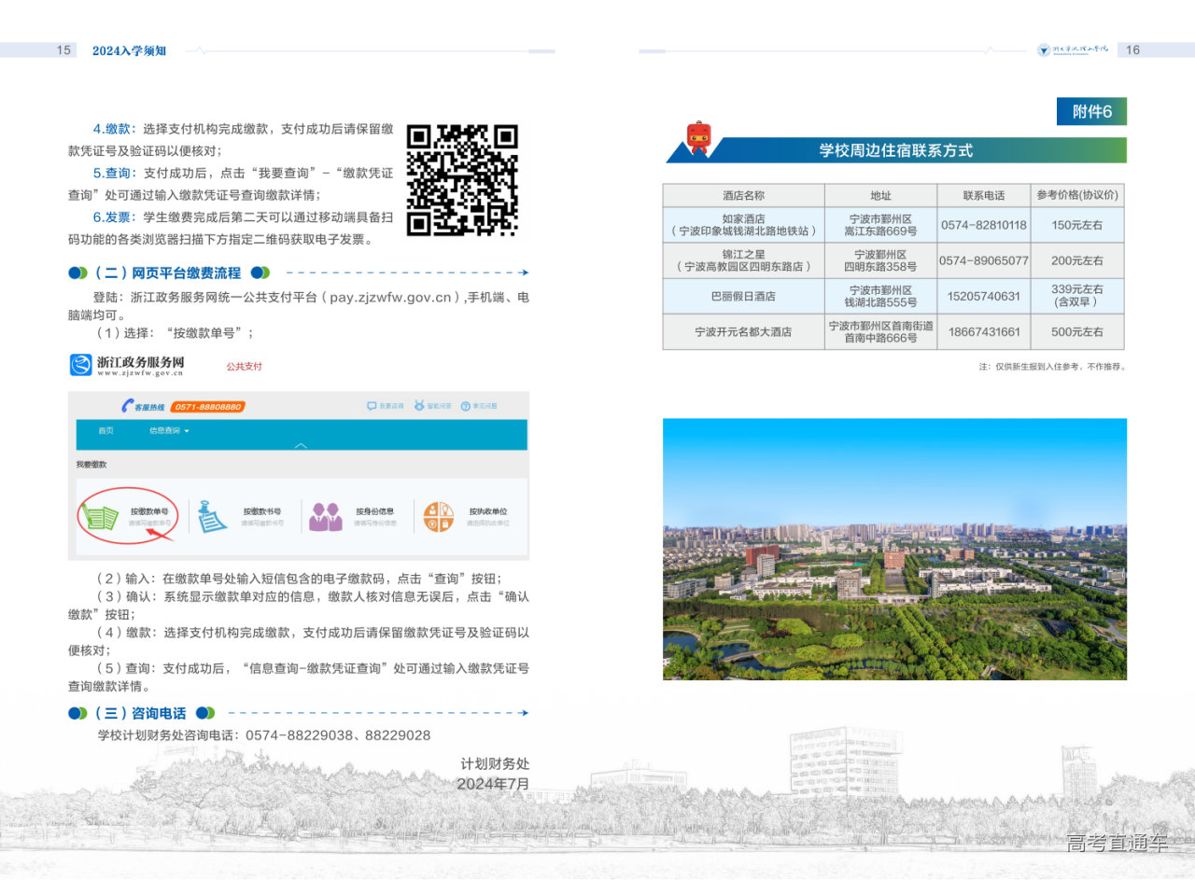The height and width of the screenshot is (880, 1195).
Task: Click the orange 0571-88808880 hotline badge
Action: click(x=207, y=407)
